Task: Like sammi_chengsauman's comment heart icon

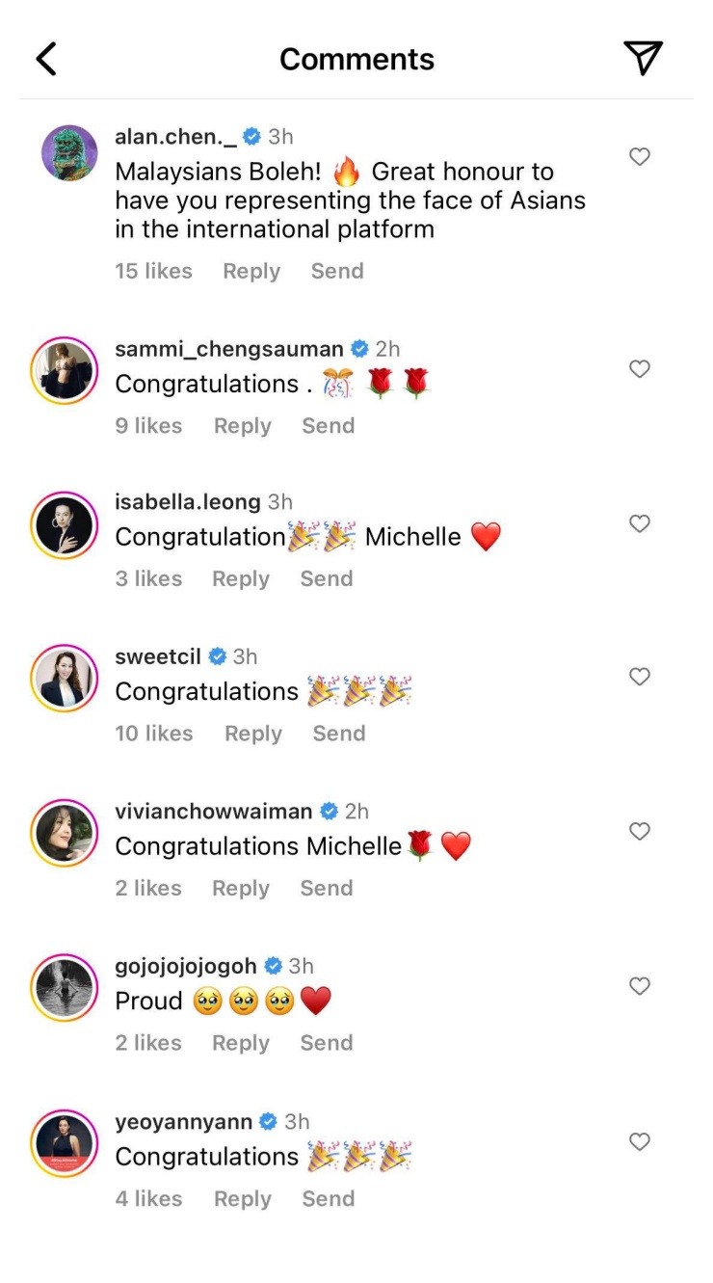Action: click(640, 368)
